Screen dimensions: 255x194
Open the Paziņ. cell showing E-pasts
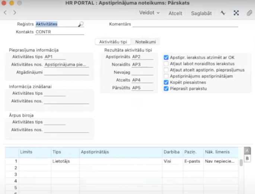pos(192,162)
